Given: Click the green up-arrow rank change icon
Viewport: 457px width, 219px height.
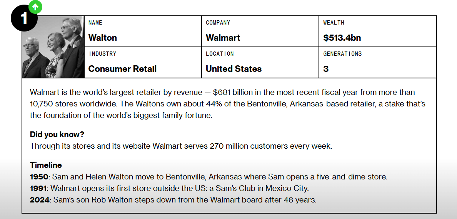Looking at the screenshot, I should click(x=35, y=7).
